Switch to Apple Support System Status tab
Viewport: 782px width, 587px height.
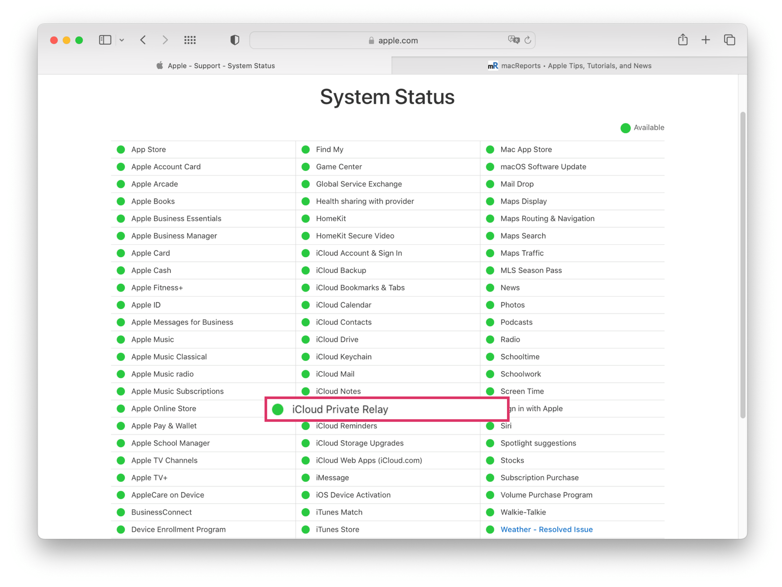215,66
